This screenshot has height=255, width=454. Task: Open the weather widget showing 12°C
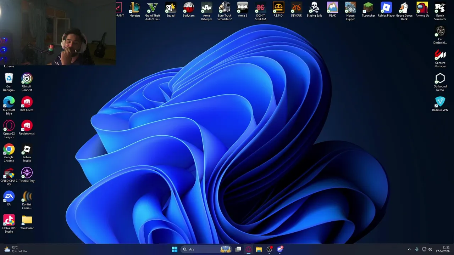(15, 249)
